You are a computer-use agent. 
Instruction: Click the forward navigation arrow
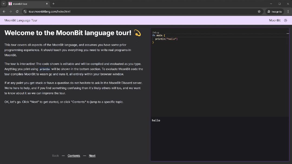pyautogui.click(x=10, y=12)
